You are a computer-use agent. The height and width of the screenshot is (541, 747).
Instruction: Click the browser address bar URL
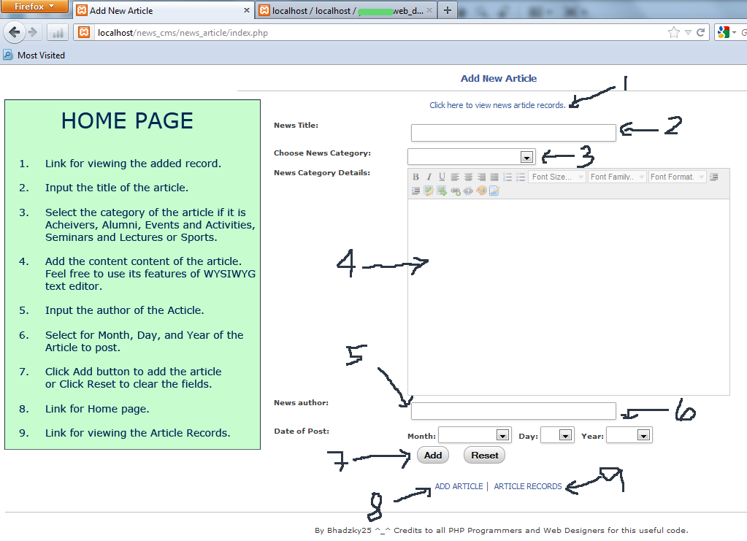coord(183,33)
